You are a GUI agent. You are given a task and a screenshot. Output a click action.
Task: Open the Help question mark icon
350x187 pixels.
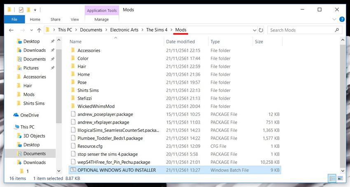(x=342, y=19)
